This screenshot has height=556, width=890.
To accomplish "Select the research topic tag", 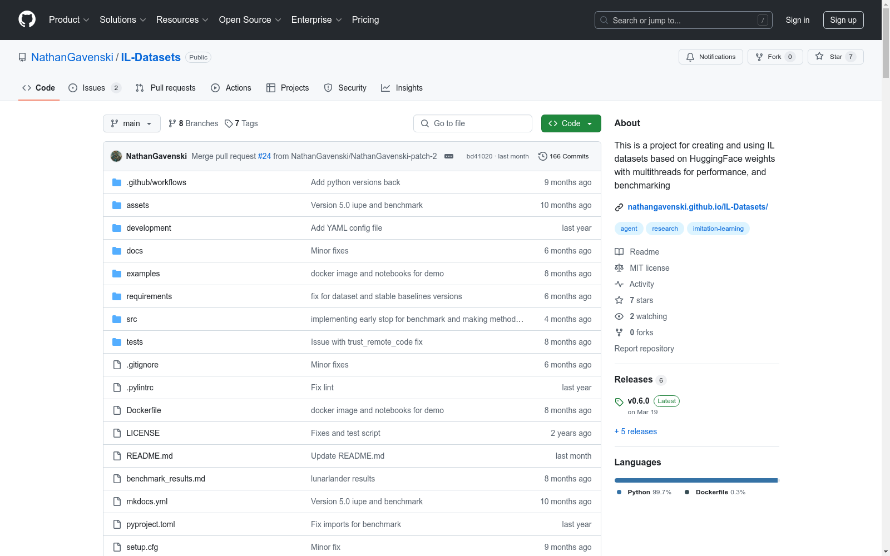I will coord(665,229).
